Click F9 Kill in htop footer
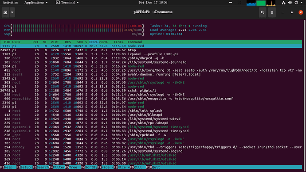Screen dimensions: 306x172 (138, 167)
